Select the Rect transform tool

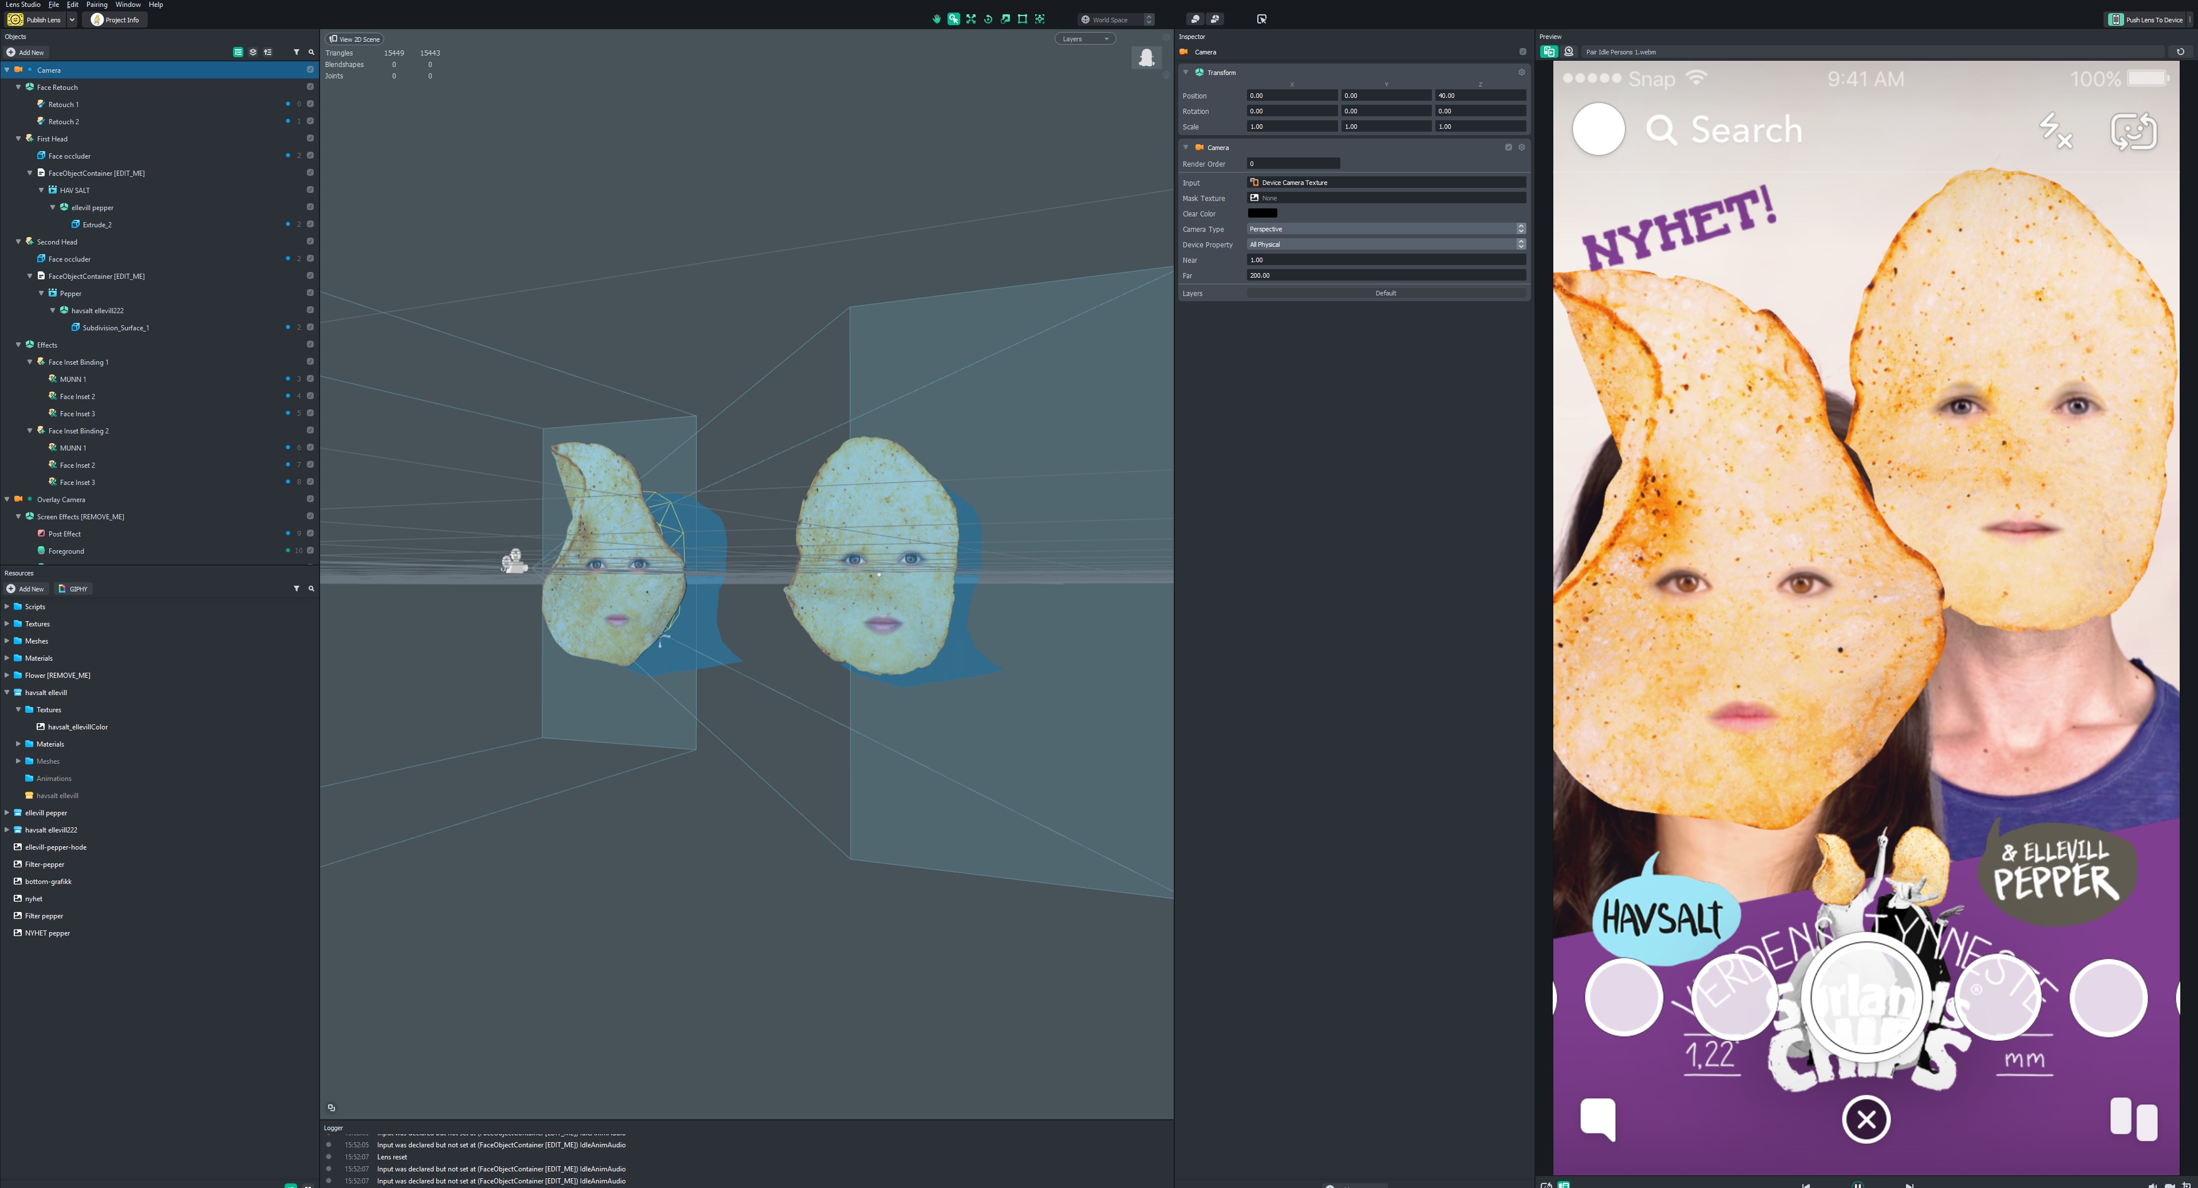click(1022, 19)
